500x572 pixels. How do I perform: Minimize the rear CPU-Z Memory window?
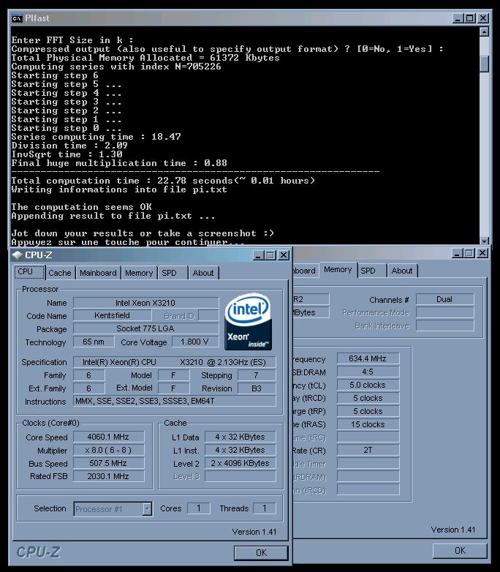tap(457, 253)
